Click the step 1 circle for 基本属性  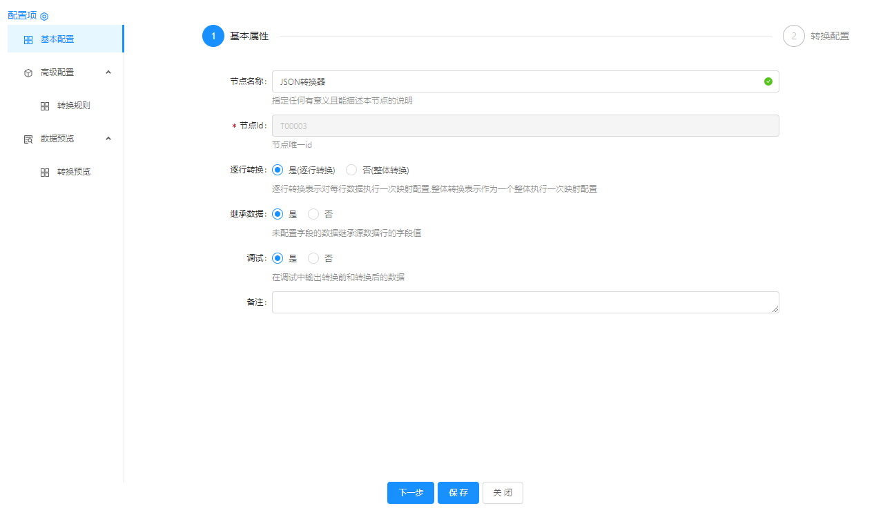coord(213,36)
